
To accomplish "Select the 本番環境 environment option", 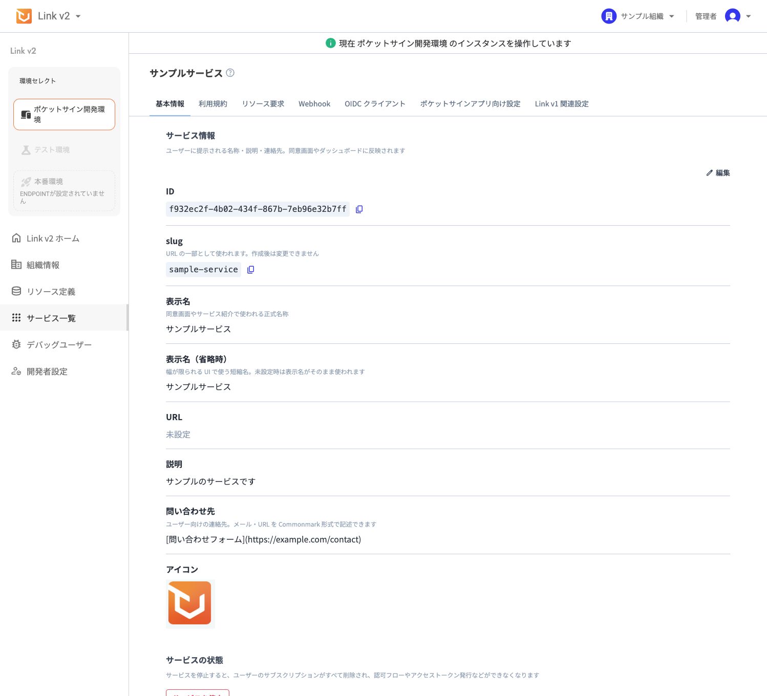I will [x=64, y=191].
